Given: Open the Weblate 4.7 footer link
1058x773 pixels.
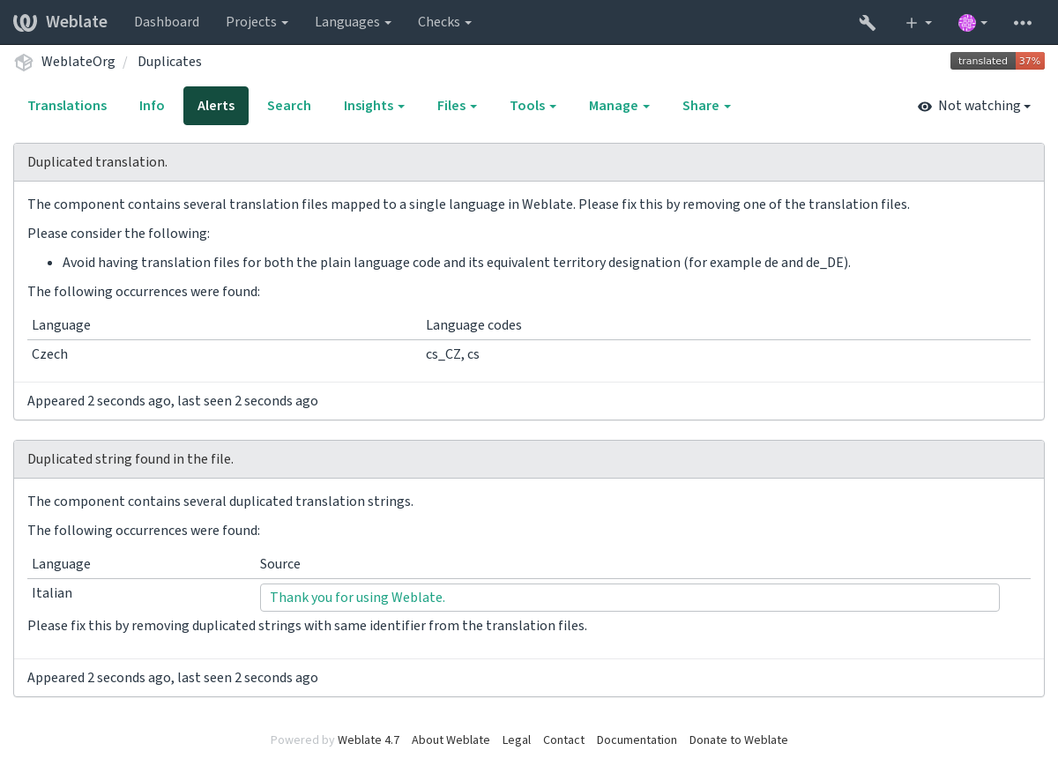Looking at the screenshot, I should (369, 740).
